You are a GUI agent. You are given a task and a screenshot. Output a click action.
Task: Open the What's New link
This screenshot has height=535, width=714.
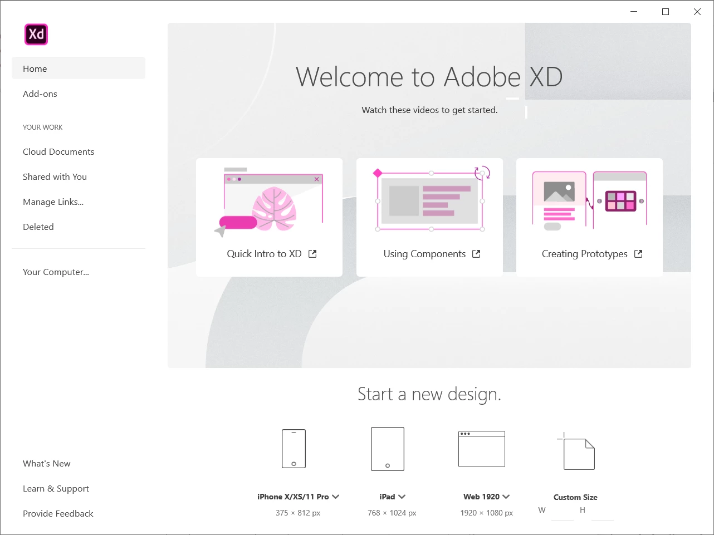click(x=47, y=463)
